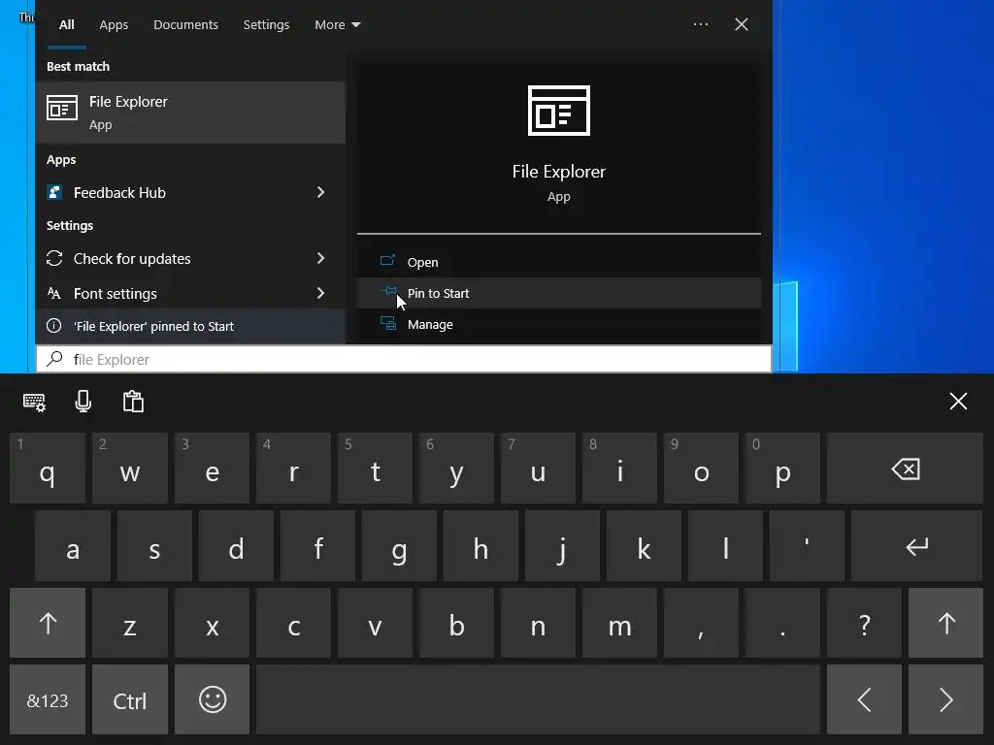
Task: Choose Open for File Explorer
Action: click(558, 262)
